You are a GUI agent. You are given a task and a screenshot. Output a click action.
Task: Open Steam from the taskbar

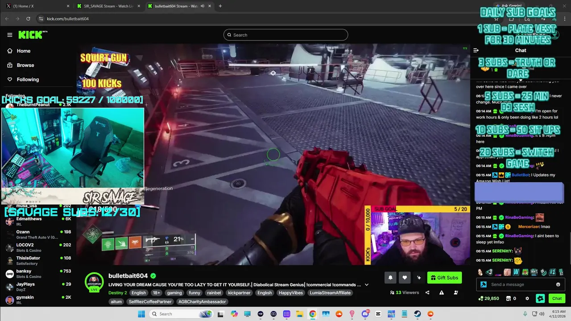pos(417,314)
